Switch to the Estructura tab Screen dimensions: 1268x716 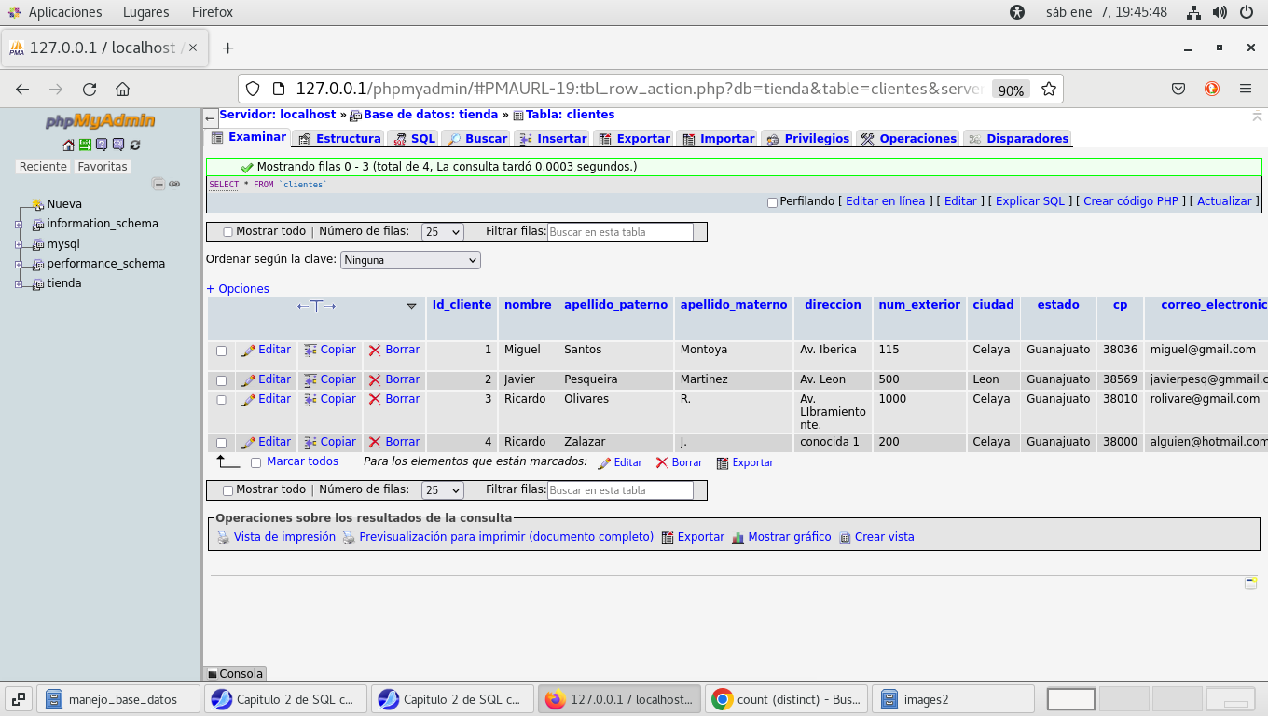point(339,139)
